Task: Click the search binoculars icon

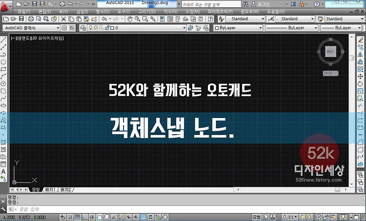Action: point(245,4)
